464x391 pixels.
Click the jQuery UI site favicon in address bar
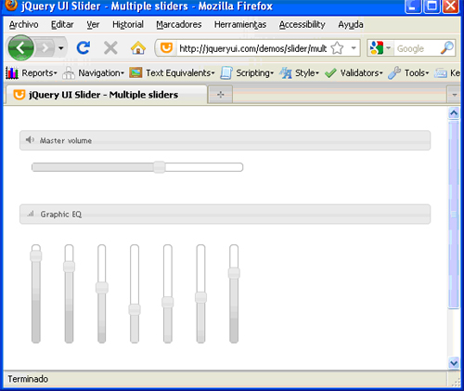(166, 48)
